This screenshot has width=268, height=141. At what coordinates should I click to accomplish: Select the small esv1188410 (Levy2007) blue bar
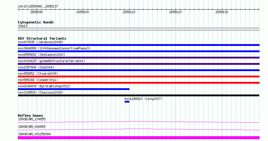(x=127, y=102)
